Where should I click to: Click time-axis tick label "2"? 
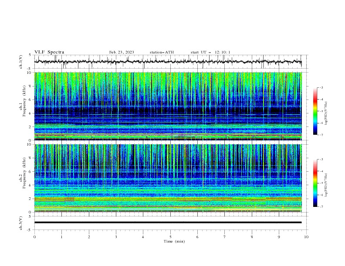89,237
